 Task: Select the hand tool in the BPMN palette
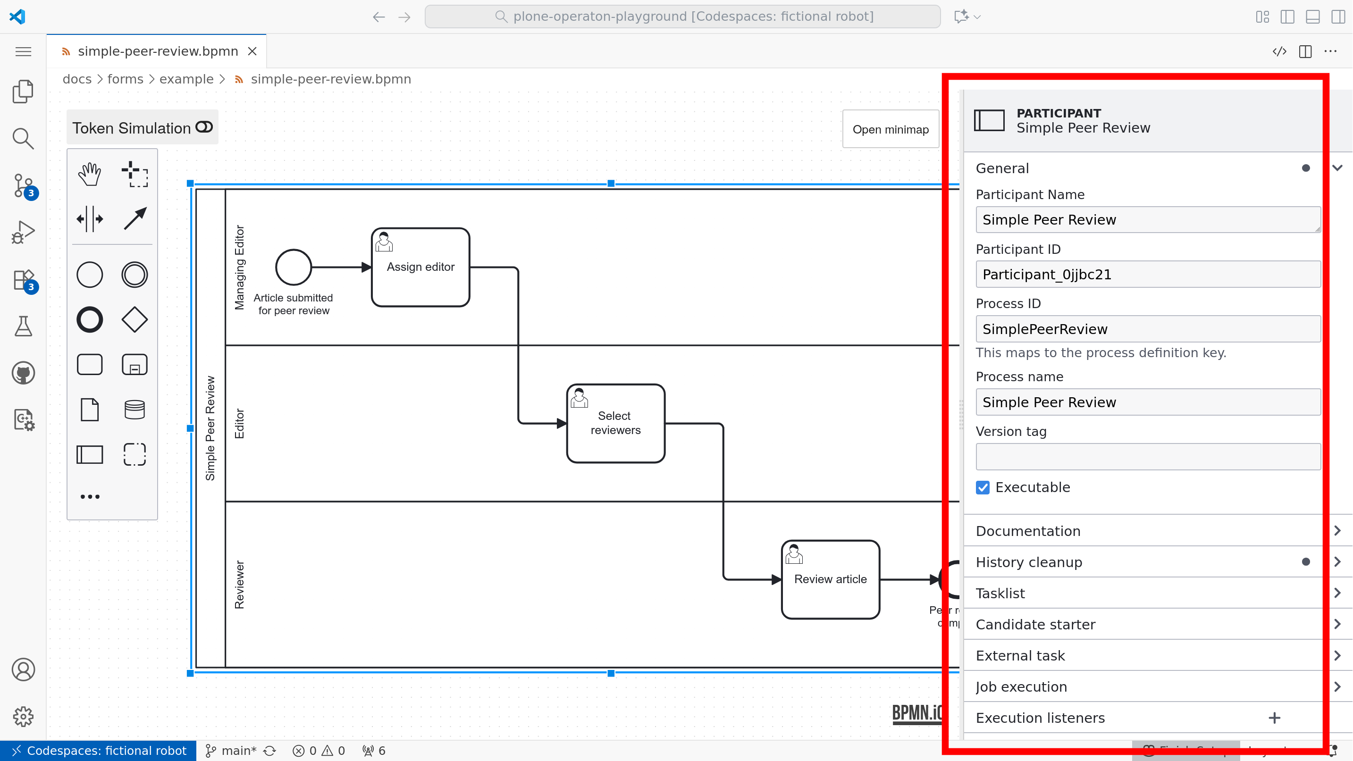click(89, 173)
